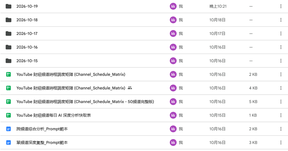The width and height of the screenshot is (288, 151).
Task: Select Channel_Schedule_Matrix - 50頻道完整版 file name
Action: (x=85, y=102)
